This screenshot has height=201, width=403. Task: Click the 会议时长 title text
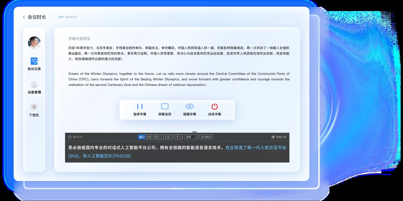(x=37, y=17)
